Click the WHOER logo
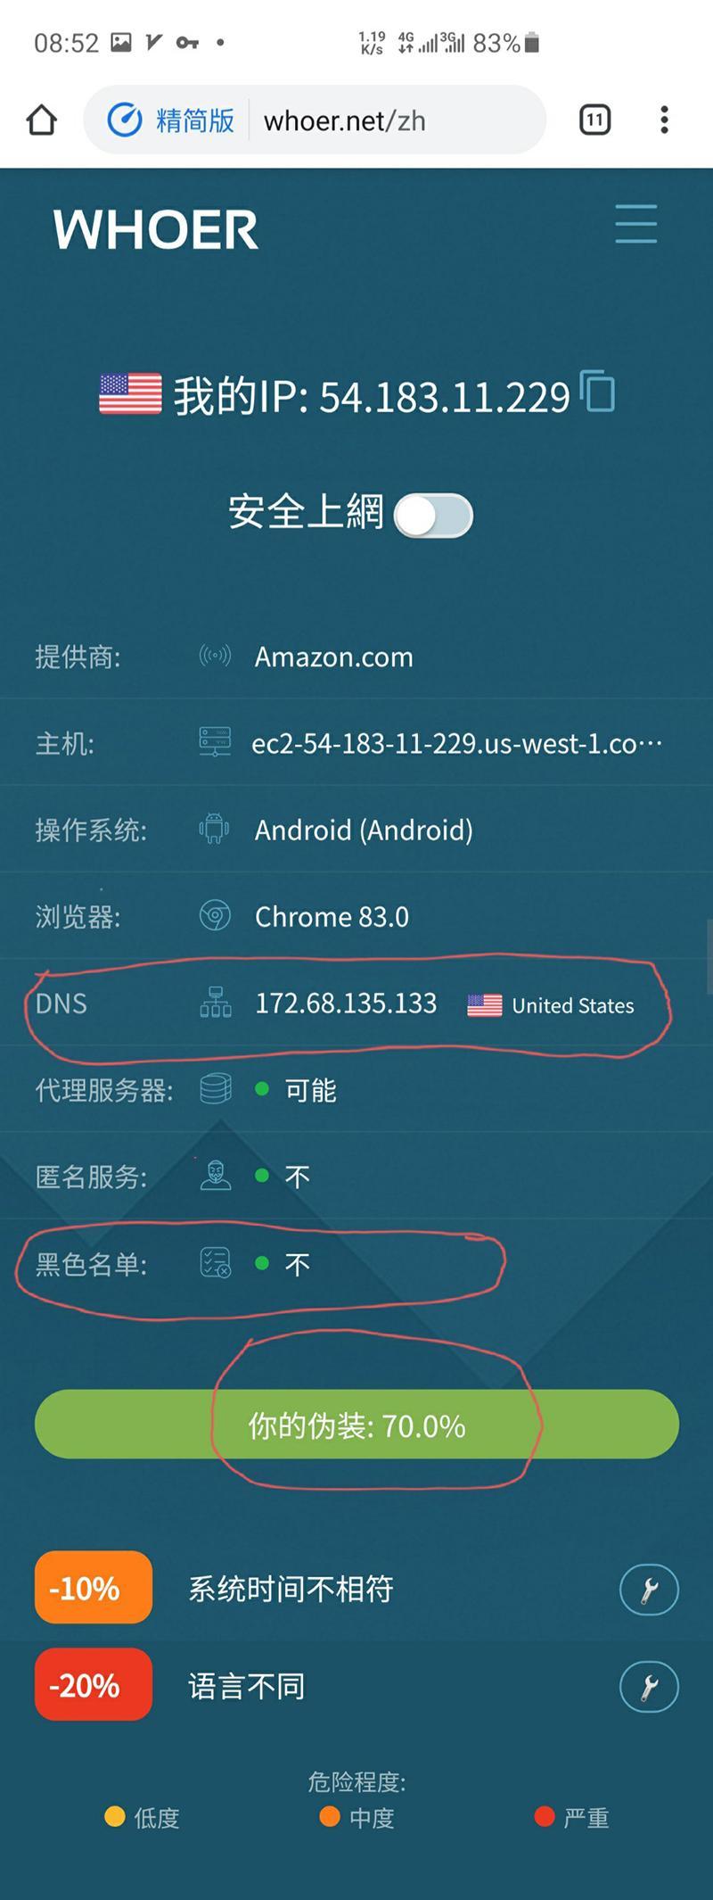 155,230
